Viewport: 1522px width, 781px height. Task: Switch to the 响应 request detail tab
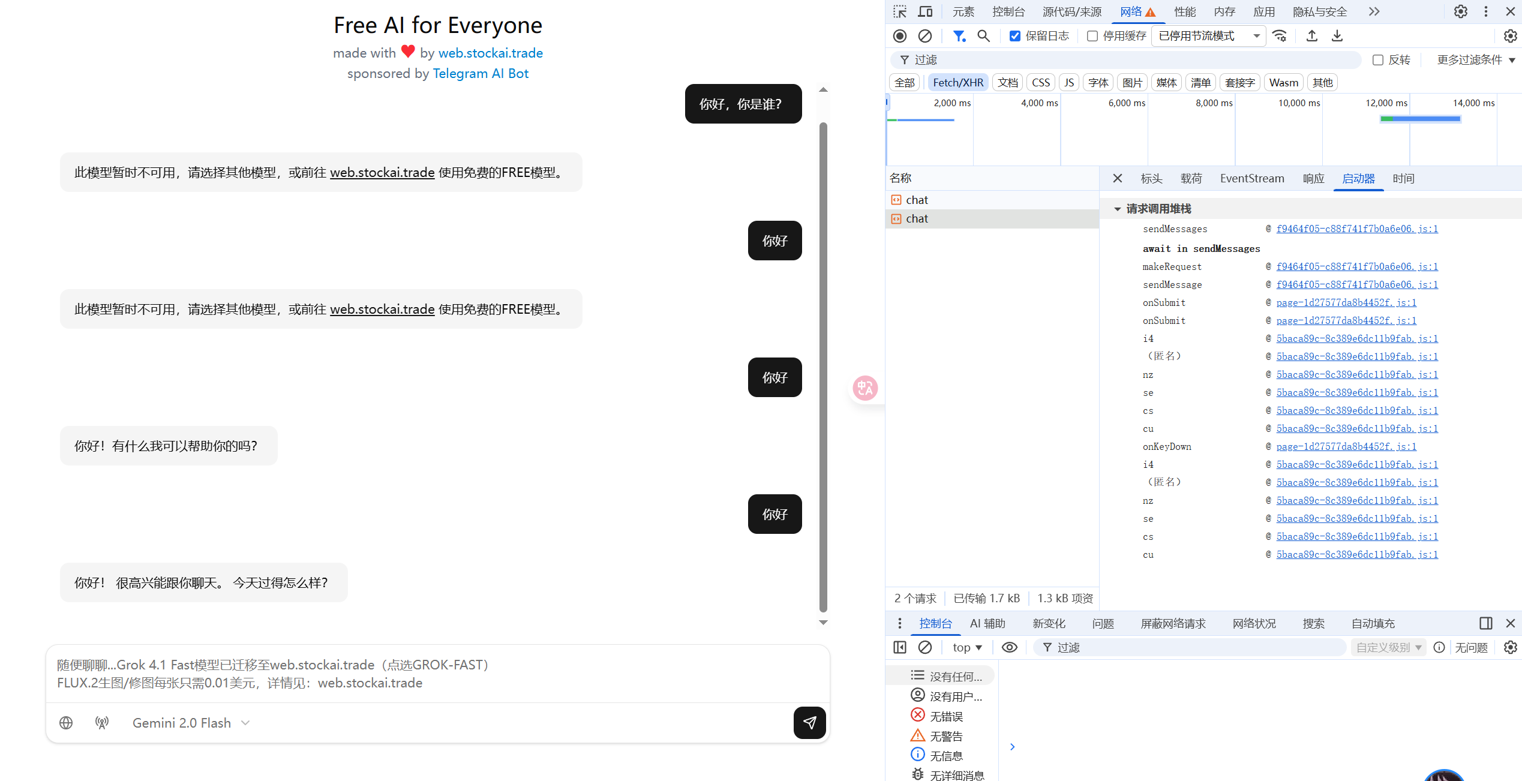[x=1313, y=178]
